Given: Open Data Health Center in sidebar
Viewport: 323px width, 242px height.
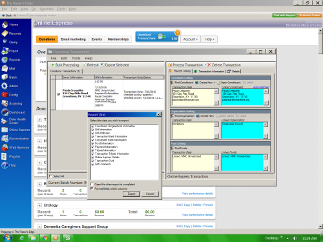Looking at the screenshot, I should pyautogui.click(x=14, y=121).
